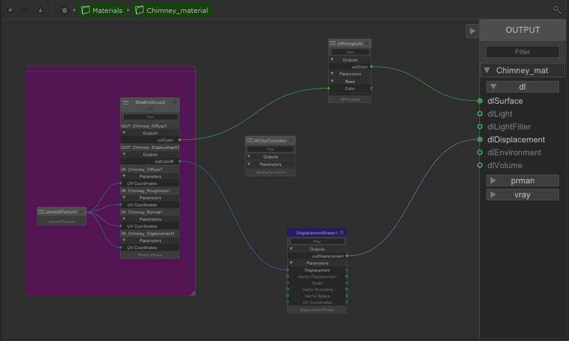Image resolution: width=569 pixels, height=341 pixels.
Task: Click the place2dTexture1 node menu icon
Action: tap(42, 212)
